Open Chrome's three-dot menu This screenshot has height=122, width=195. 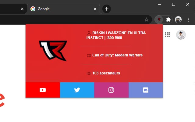coord(188,20)
